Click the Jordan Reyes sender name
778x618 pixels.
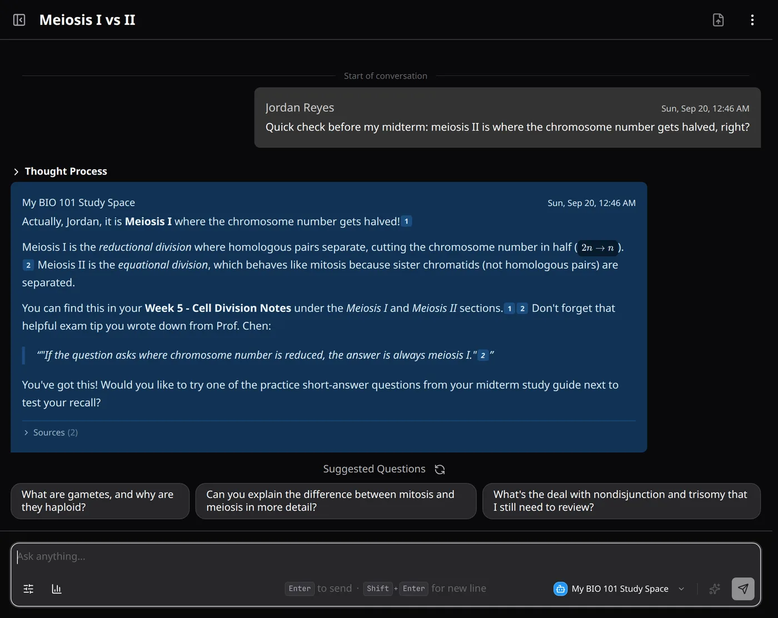tap(300, 107)
